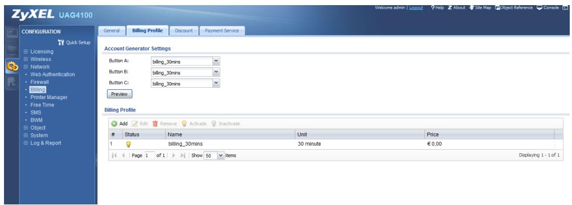Click the CLI icon right of Console
This screenshot has height=205, width=572.
[565, 7]
